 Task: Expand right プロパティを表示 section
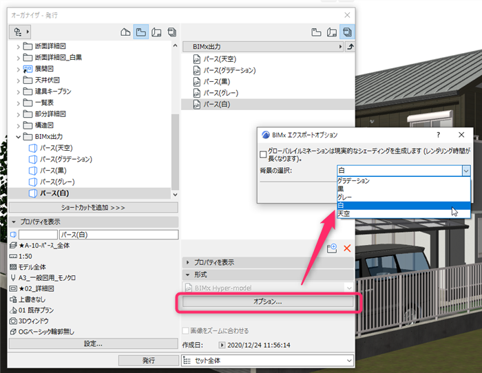coord(188,262)
